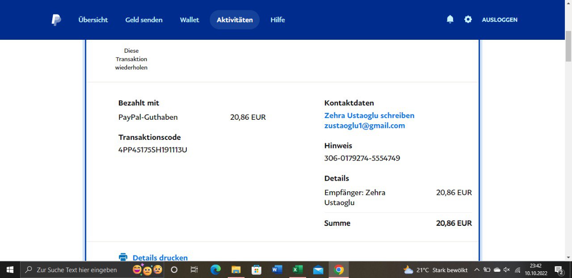This screenshot has width=572, height=278.
Task: Open Microsoft Store from the taskbar
Action: tap(257, 270)
